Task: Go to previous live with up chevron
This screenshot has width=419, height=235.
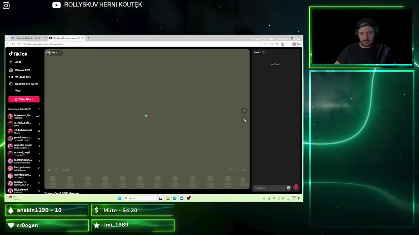Action: pyautogui.click(x=244, y=111)
